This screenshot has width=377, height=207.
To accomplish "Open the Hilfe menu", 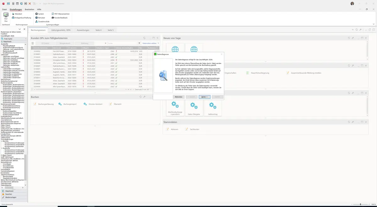I will pos(39,9).
